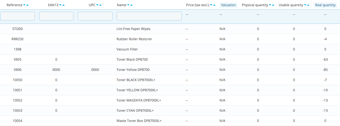The width and height of the screenshot is (340, 126).
Task: Click usable quantity 0 for Waste Toner Box DP8700XL+
Action: tap(294, 121)
